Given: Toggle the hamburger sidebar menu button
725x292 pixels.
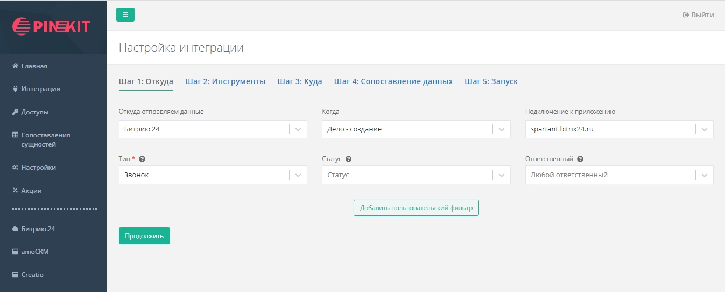Looking at the screenshot, I should [125, 15].
